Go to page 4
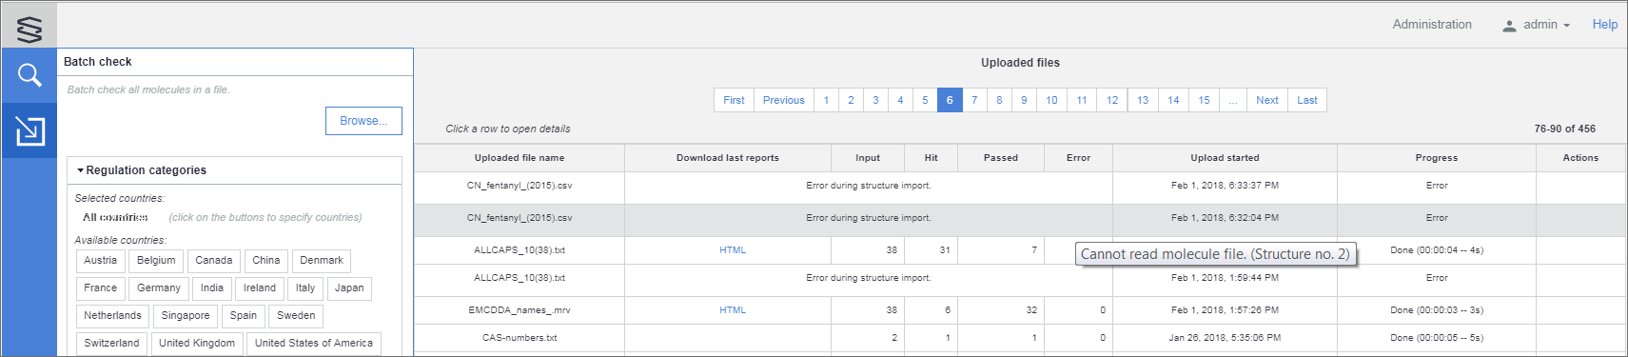 [900, 100]
